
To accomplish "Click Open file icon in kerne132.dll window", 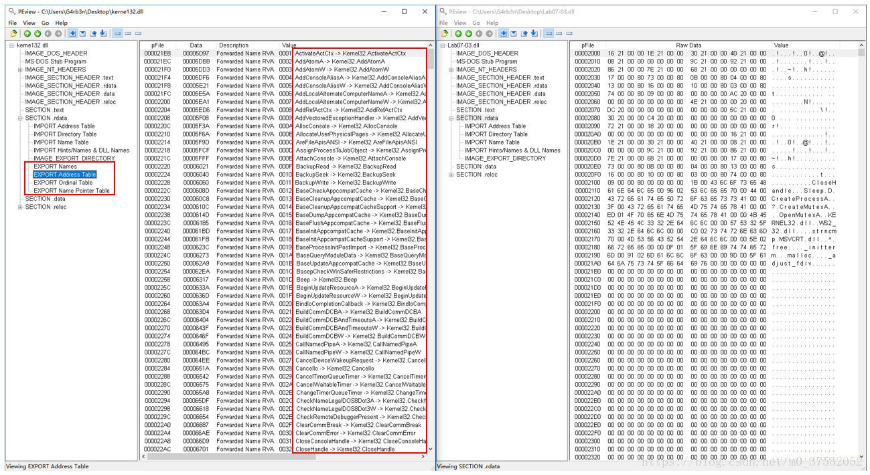I will (x=13, y=33).
